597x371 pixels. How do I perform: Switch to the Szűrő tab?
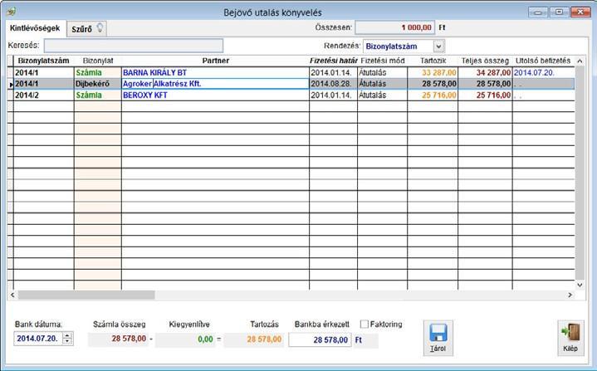(x=87, y=29)
